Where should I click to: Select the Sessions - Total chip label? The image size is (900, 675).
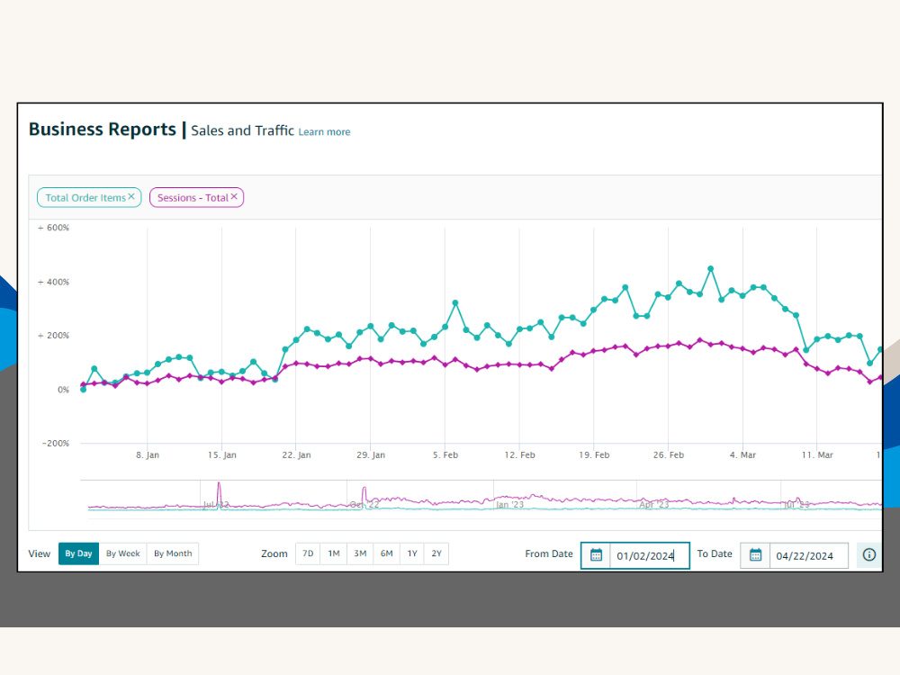193,197
